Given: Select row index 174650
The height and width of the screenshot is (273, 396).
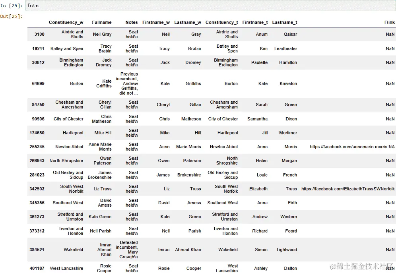Looking at the screenshot, I should click(x=37, y=133).
